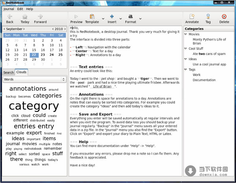The height and width of the screenshot is (183, 236).
Task: Click the red Delete icon
Action: (x=224, y=17)
